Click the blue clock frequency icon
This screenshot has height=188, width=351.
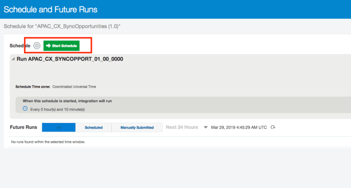[25, 109]
